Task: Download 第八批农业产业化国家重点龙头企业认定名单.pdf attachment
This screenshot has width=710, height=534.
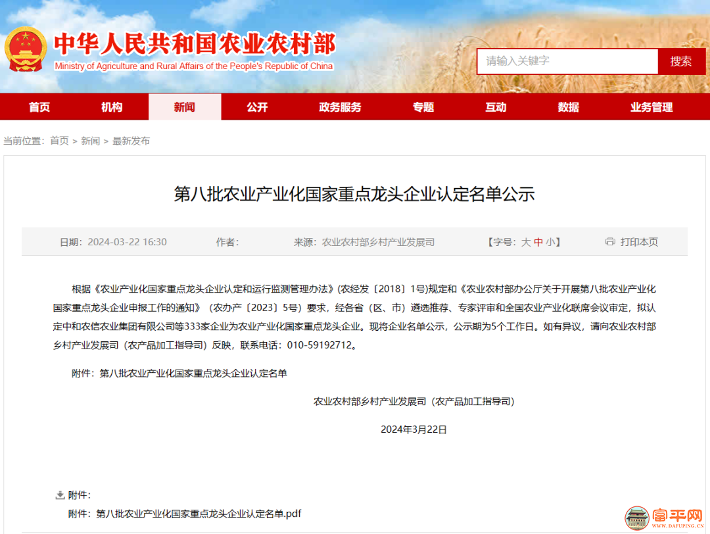Action: pos(199,514)
